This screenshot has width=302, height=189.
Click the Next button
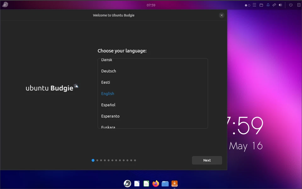pos(207,160)
